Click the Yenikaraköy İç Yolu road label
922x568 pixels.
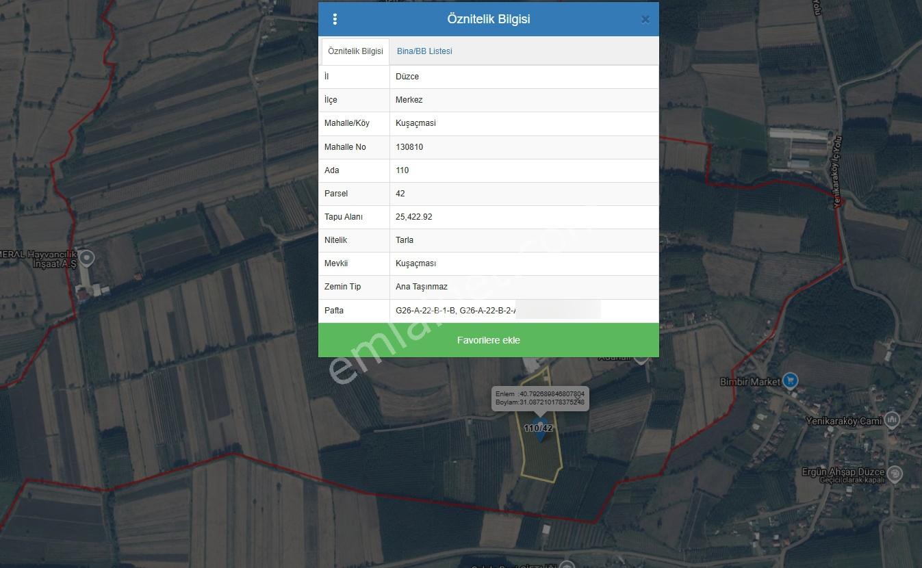point(837,172)
